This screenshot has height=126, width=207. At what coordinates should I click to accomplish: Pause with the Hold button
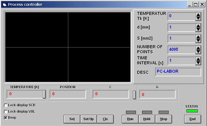(147, 119)
